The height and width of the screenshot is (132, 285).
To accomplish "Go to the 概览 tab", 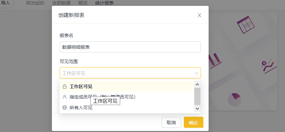I will tap(83, 3).
